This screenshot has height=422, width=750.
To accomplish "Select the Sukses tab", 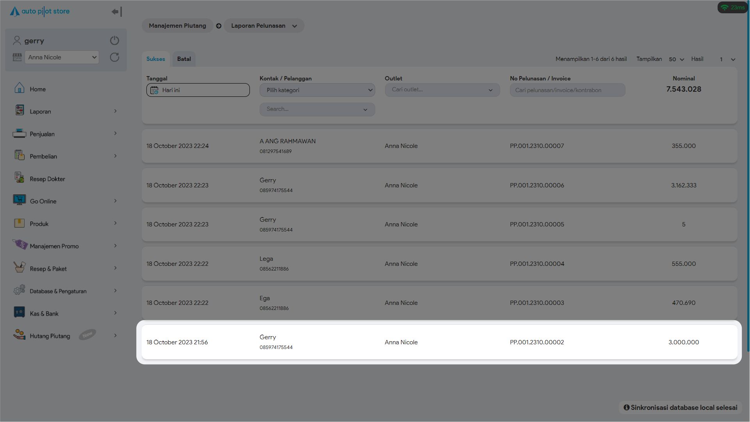I will tap(155, 59).
